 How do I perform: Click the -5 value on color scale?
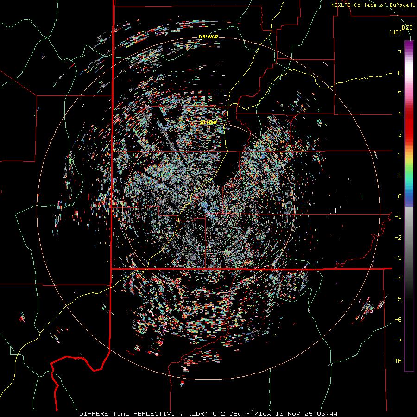[398, 299]
